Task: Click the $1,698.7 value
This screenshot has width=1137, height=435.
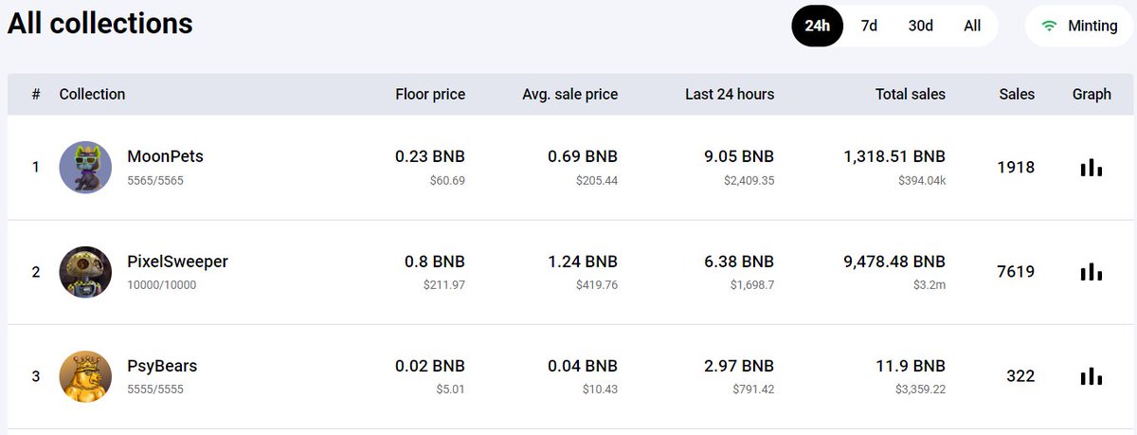Action: 750,284
